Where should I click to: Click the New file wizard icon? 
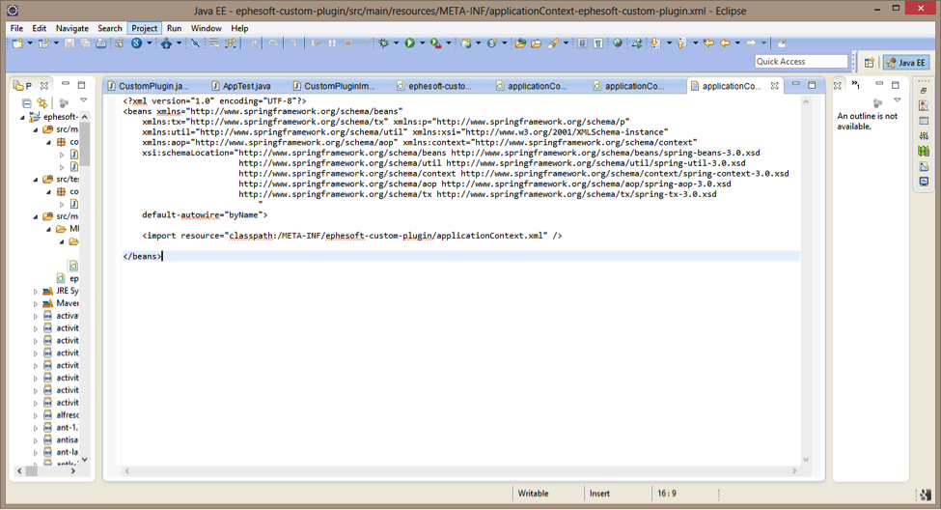[x=17, y=43]
